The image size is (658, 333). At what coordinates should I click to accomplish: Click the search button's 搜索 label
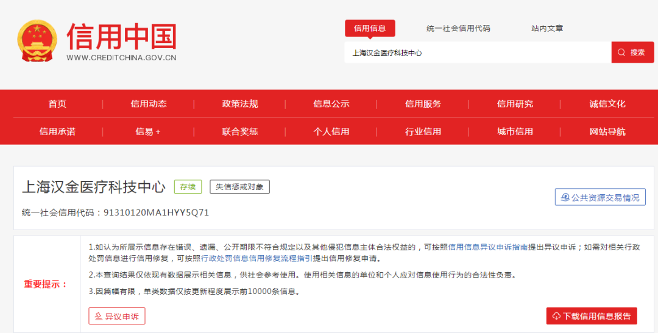pos(637,52)
